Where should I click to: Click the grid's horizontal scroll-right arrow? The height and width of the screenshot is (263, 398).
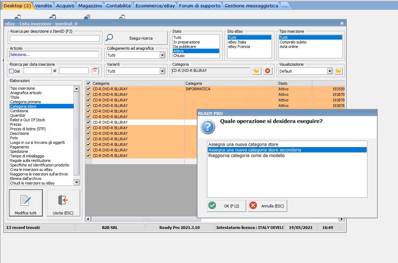341,219
